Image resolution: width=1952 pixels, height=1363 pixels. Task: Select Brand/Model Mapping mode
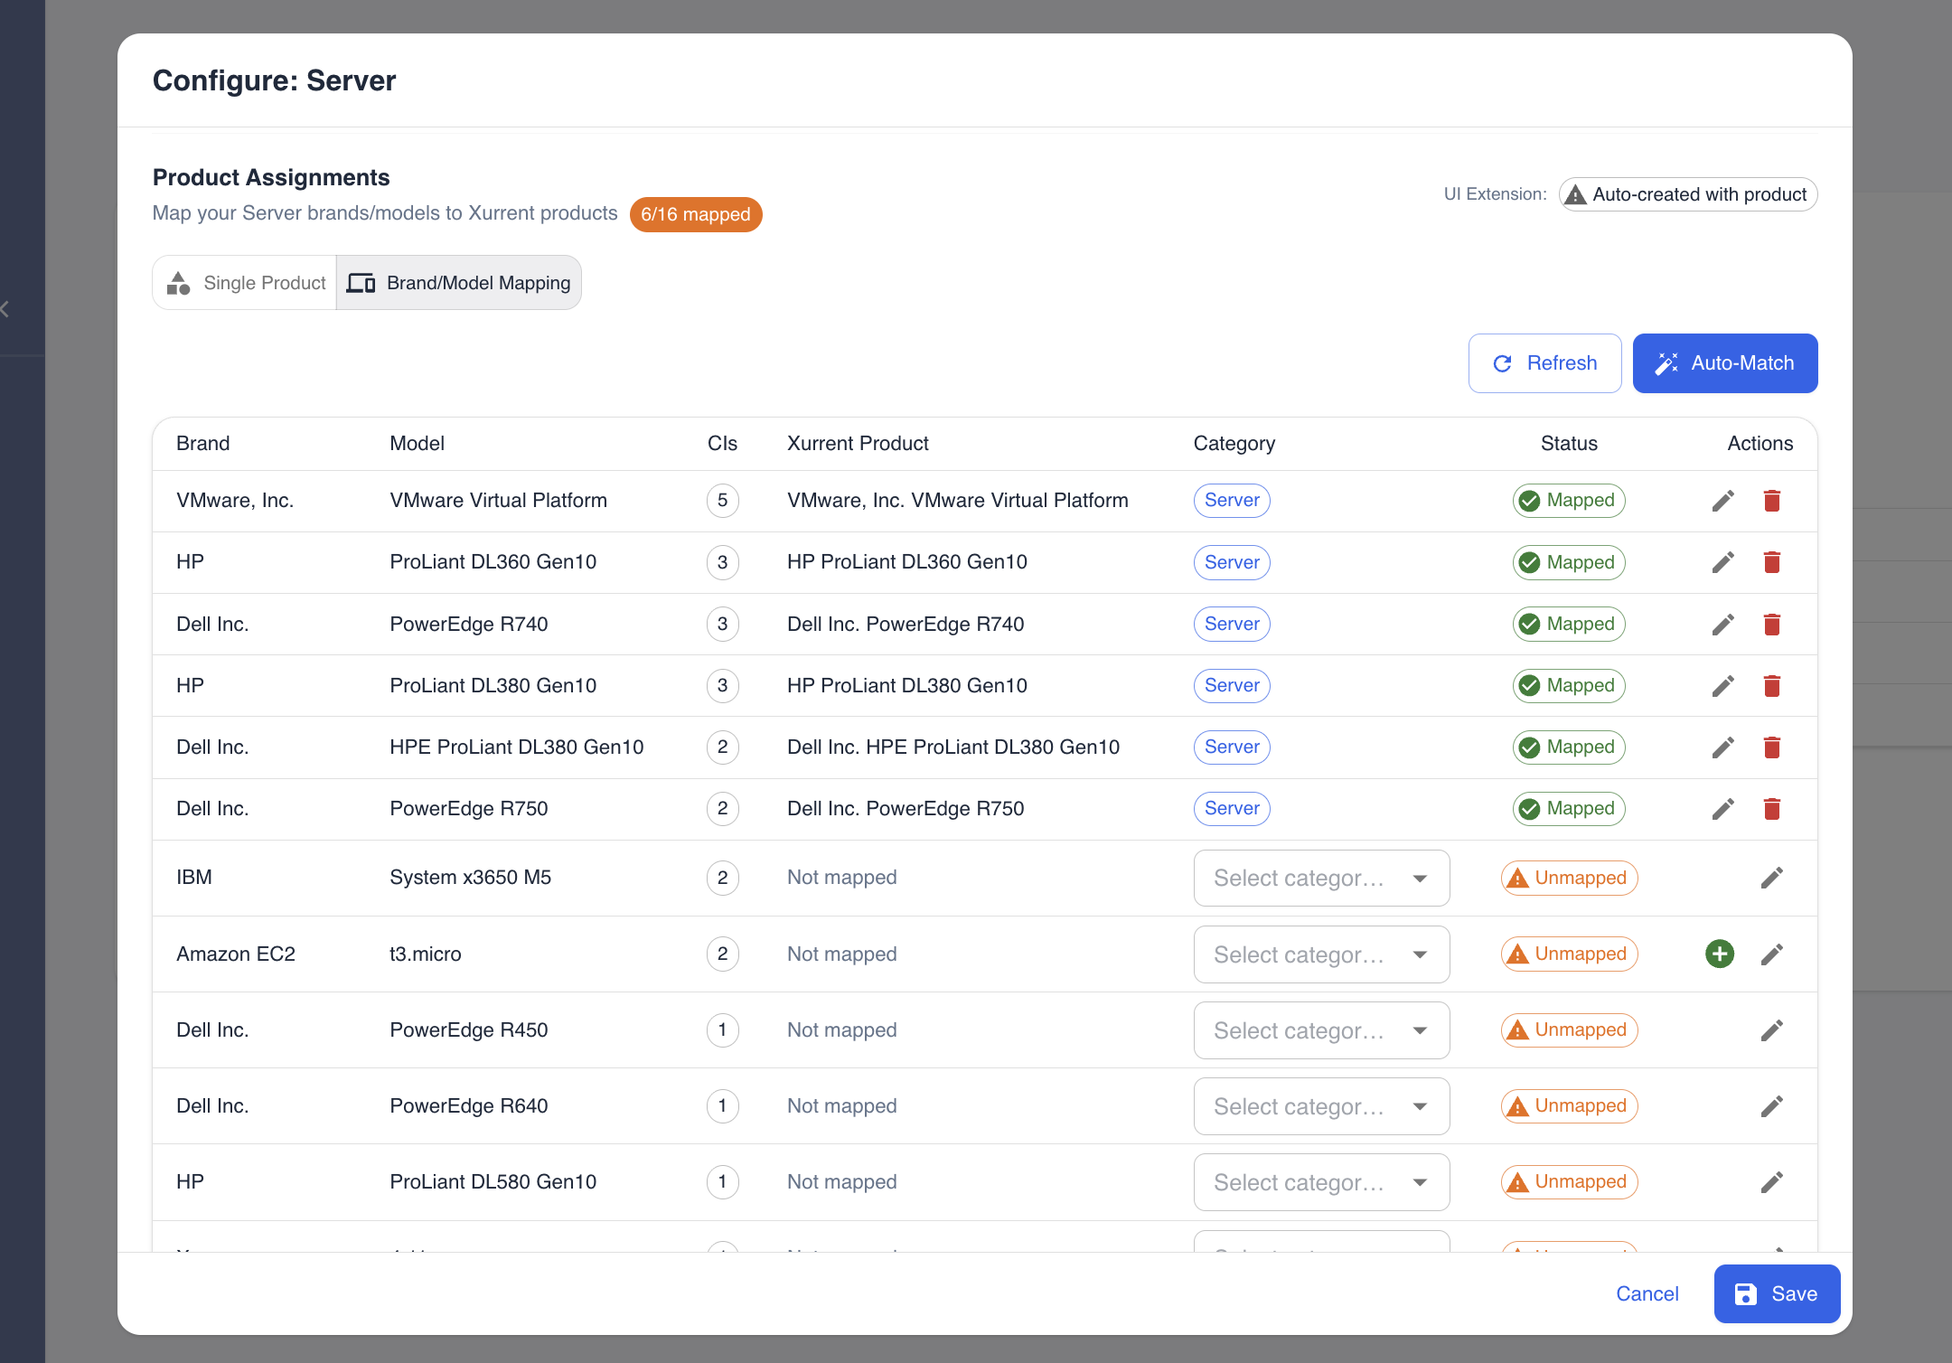[459, 283]
